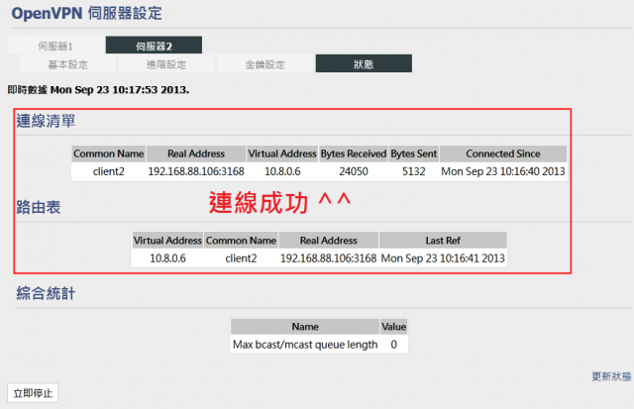Click the client2 cell in connection list
The height and width of the screenshot is (409, 634).
click(x=108, y=171)
